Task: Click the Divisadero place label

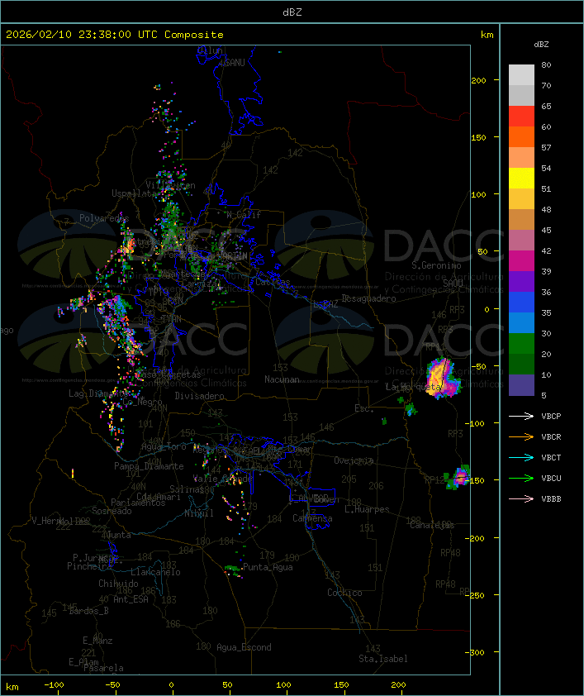Action: (200, 395)
